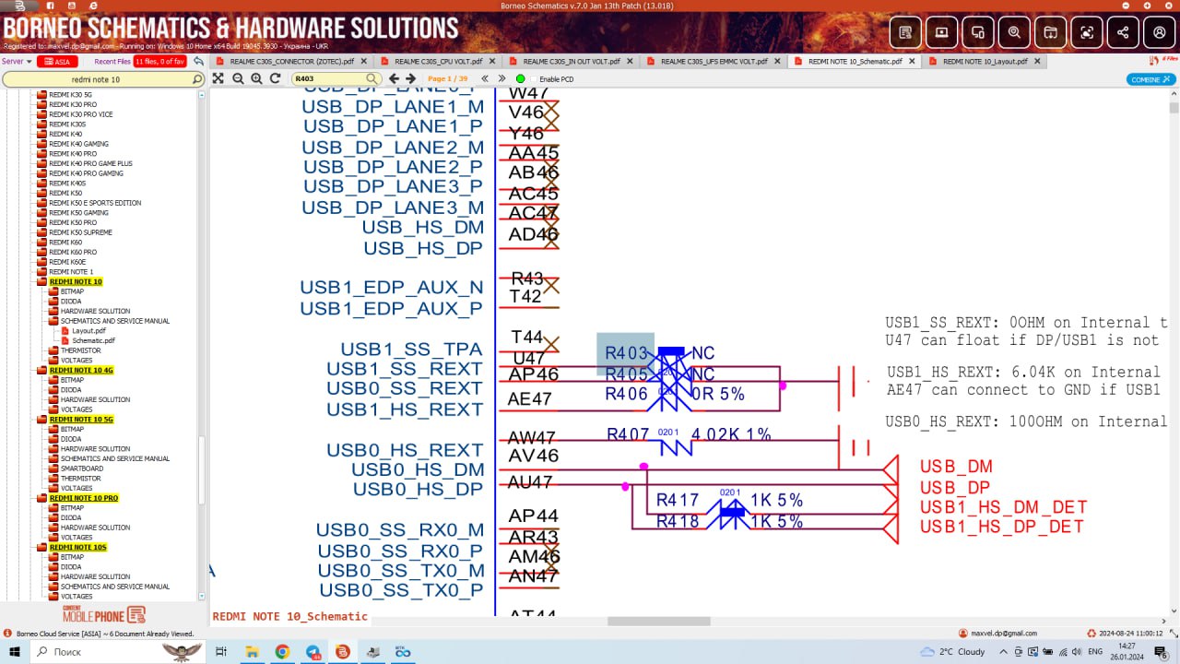
Task: Open the user account header icon
Action: [x=1159, y=32]
